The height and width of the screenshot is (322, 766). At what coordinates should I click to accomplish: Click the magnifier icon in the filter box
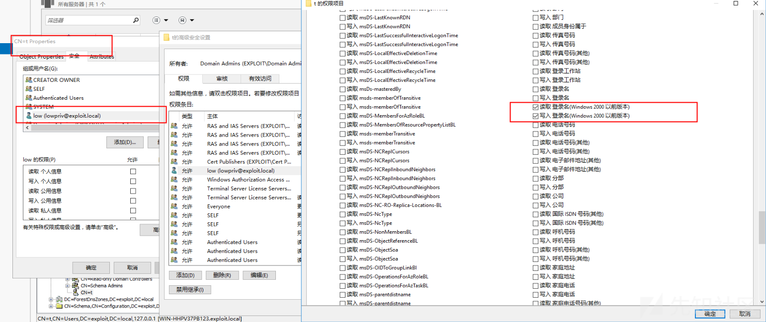point(136,20)
